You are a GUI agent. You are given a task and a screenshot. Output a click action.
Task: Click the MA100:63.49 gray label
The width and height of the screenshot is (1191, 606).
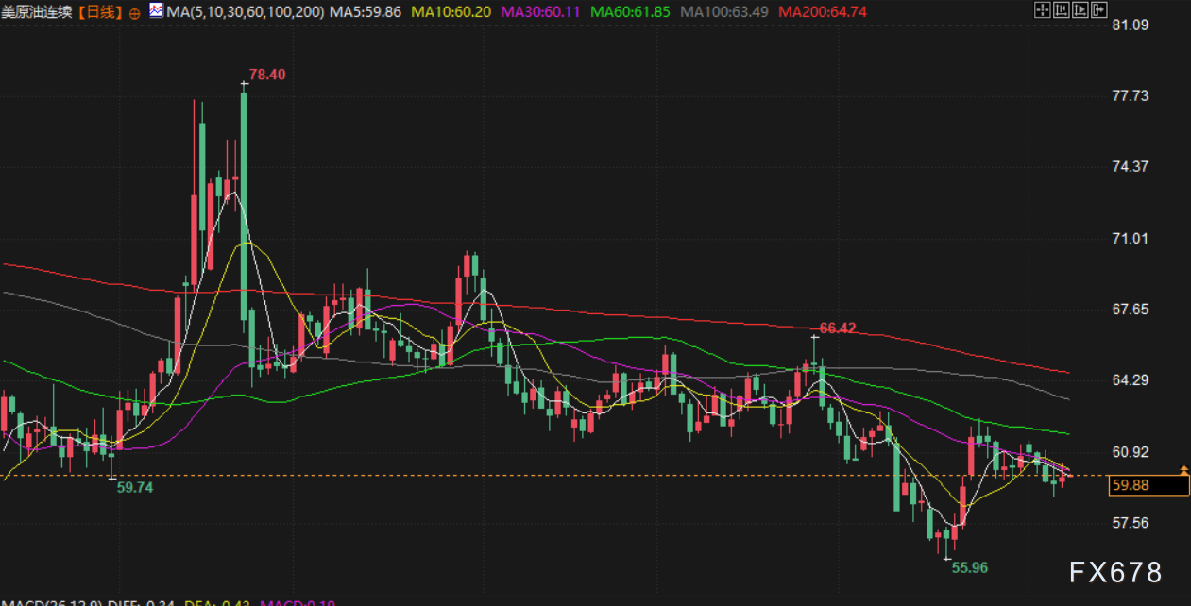724,12
